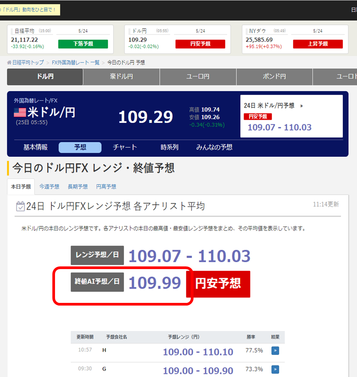Open the ユーロ円 currency tab

point(198,77)
